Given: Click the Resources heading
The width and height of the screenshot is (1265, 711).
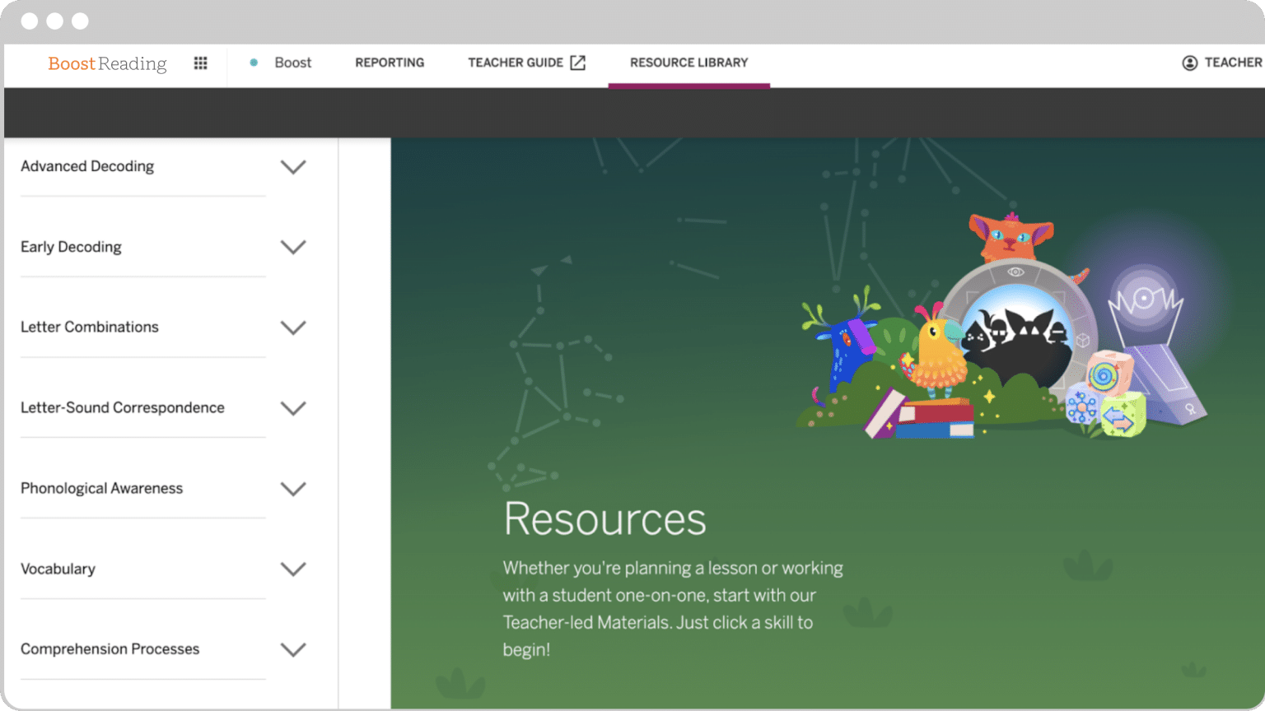Looking at the screenshot, I should [x=605, y=518].
